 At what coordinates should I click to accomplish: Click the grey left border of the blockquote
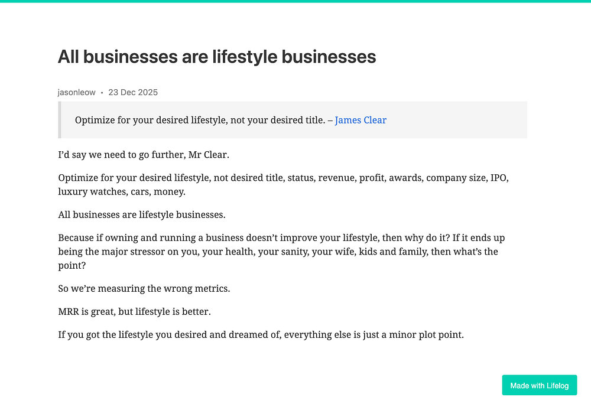click(x=60, y=120)
